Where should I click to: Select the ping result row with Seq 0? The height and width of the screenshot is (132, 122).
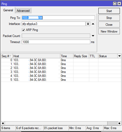[x=61, y=60]
